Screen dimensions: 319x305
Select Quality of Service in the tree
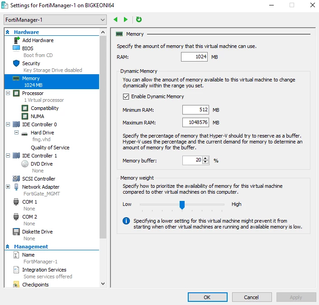click(50, 148)
